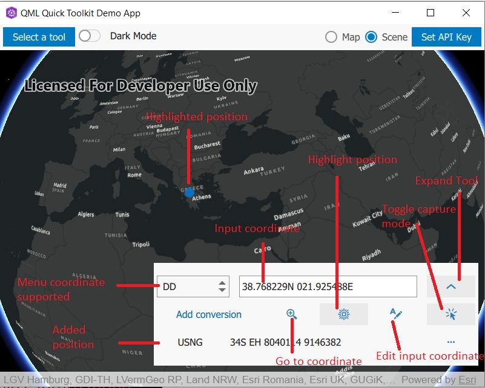This screenshot has height=388, width=485.
Task: Open the USNG row's three-dot menu
Action: click(451, 342)
